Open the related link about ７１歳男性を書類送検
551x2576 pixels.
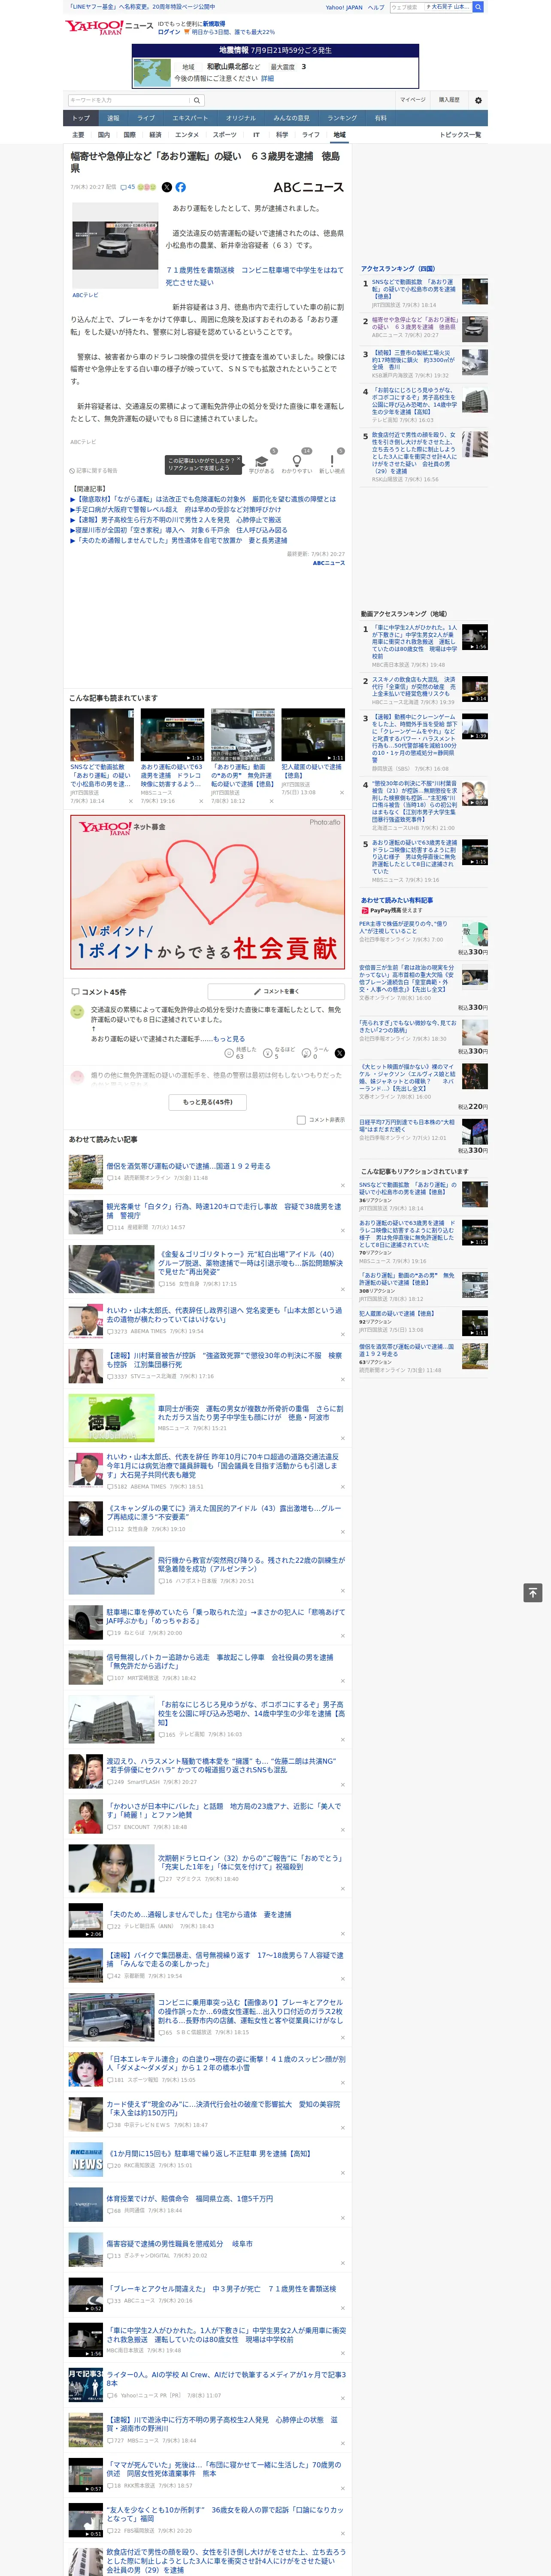click(255, 276)
